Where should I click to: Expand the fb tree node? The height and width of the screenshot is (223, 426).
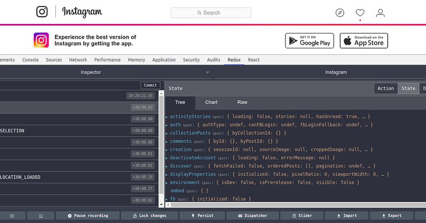click(x=167, y=199)
